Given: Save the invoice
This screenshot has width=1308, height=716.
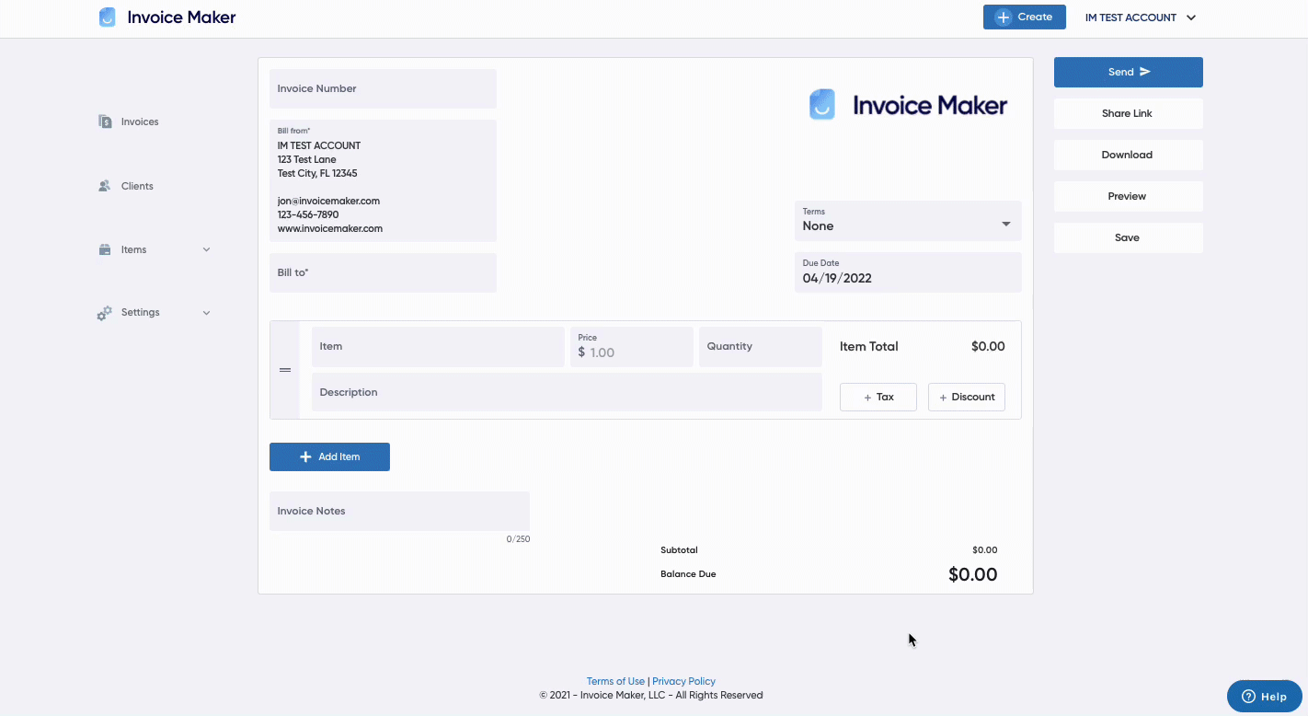Looking at the screenshot, I should 1129,237.
